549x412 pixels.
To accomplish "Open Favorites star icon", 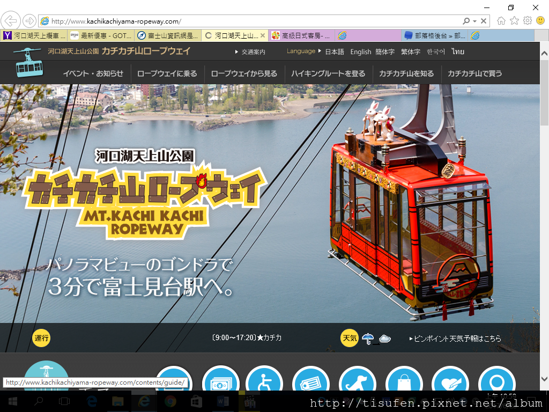I will pyautogui.click(x=514, y=21).
